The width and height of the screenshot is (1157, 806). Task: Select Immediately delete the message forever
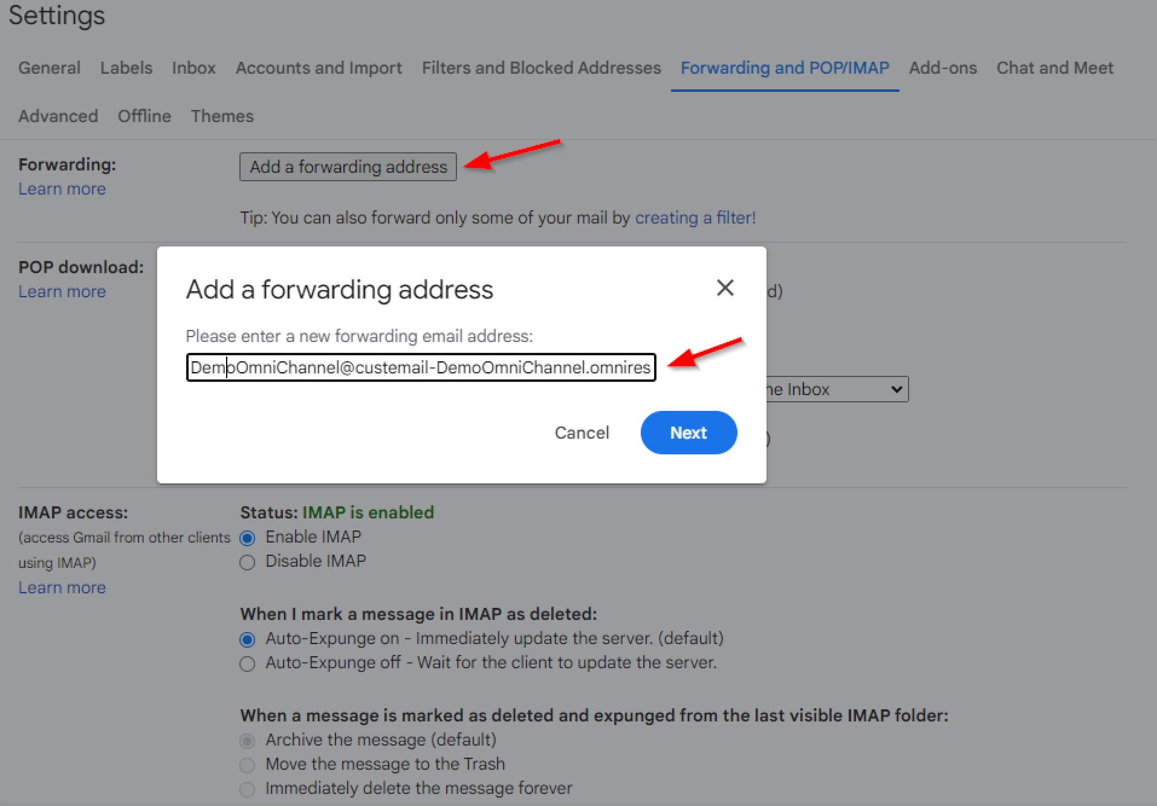pyautogui.click(x=247, y=789)
